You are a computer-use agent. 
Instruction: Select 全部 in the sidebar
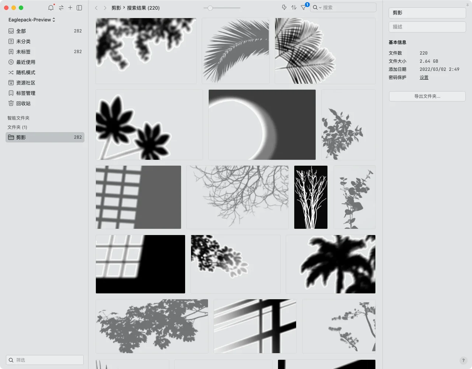[x=45, y=31]
